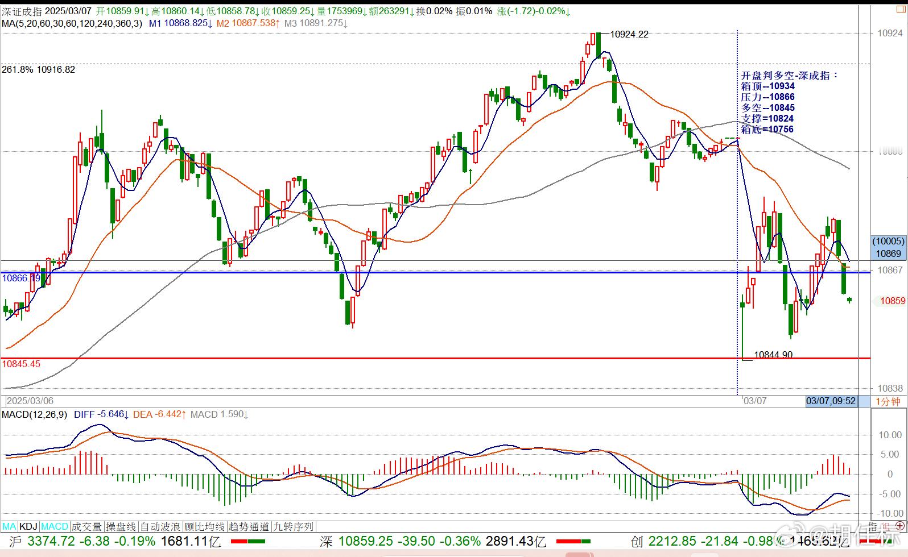Open the 成交量 volume indicator tab
The image size is (908, 557).
(87, 527)
